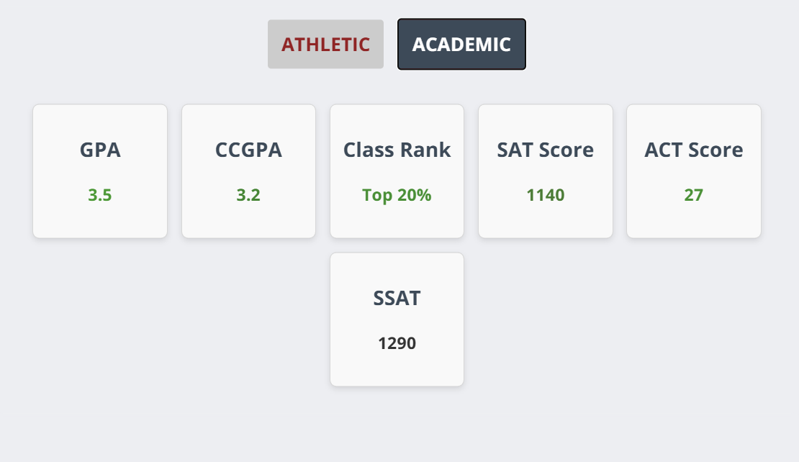Click the 1140 SAT value
The height and width of the screenshot is (462, 799).
coord(545,195)
